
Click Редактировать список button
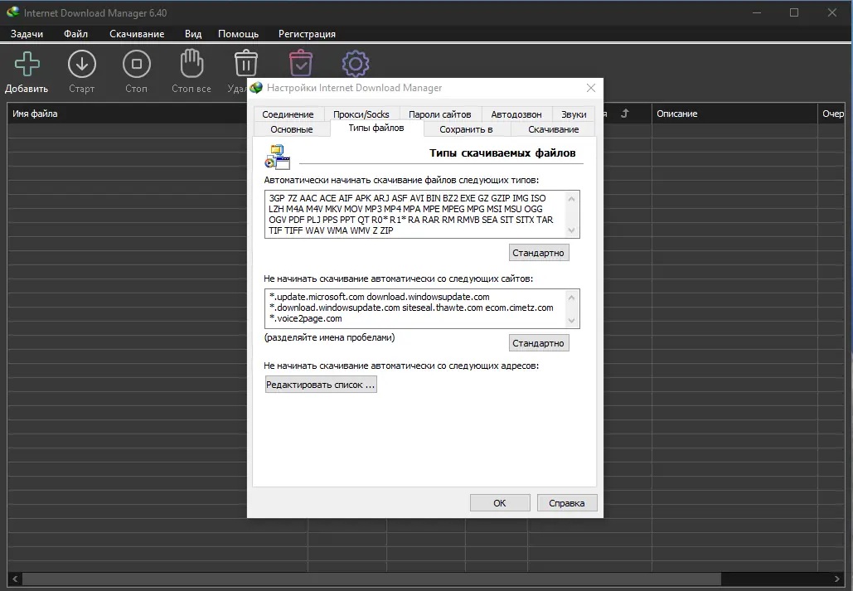tap(321, 385)
